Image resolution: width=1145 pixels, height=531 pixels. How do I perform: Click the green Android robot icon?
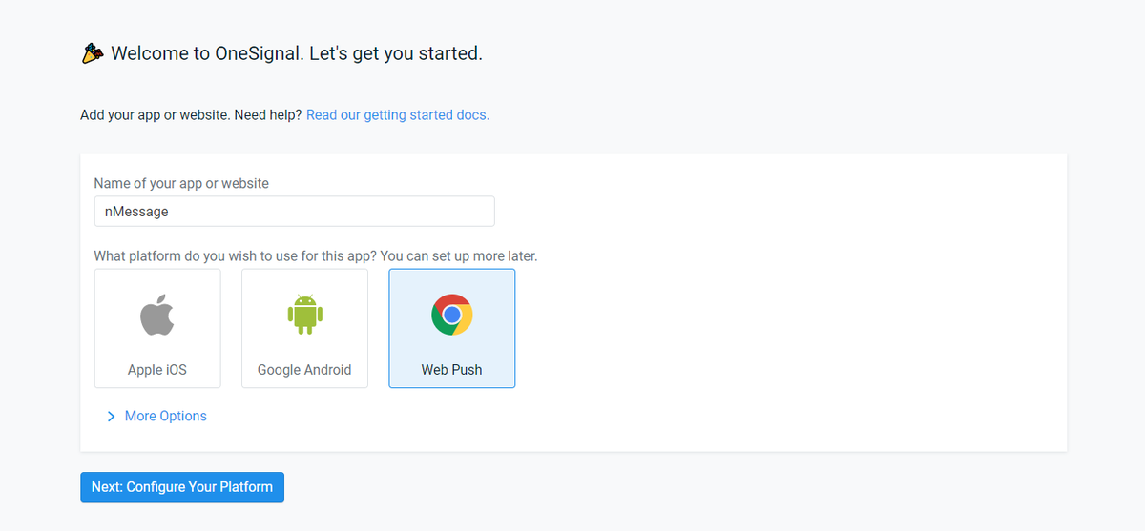(304, 316)
